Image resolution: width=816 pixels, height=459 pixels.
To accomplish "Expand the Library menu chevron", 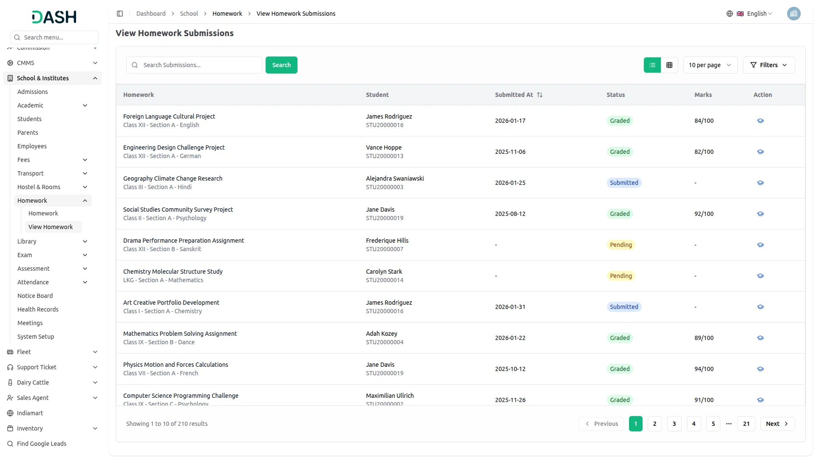I will coord(85,241).
